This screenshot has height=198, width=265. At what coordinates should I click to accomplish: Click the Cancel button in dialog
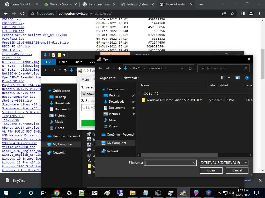[237, 170]
